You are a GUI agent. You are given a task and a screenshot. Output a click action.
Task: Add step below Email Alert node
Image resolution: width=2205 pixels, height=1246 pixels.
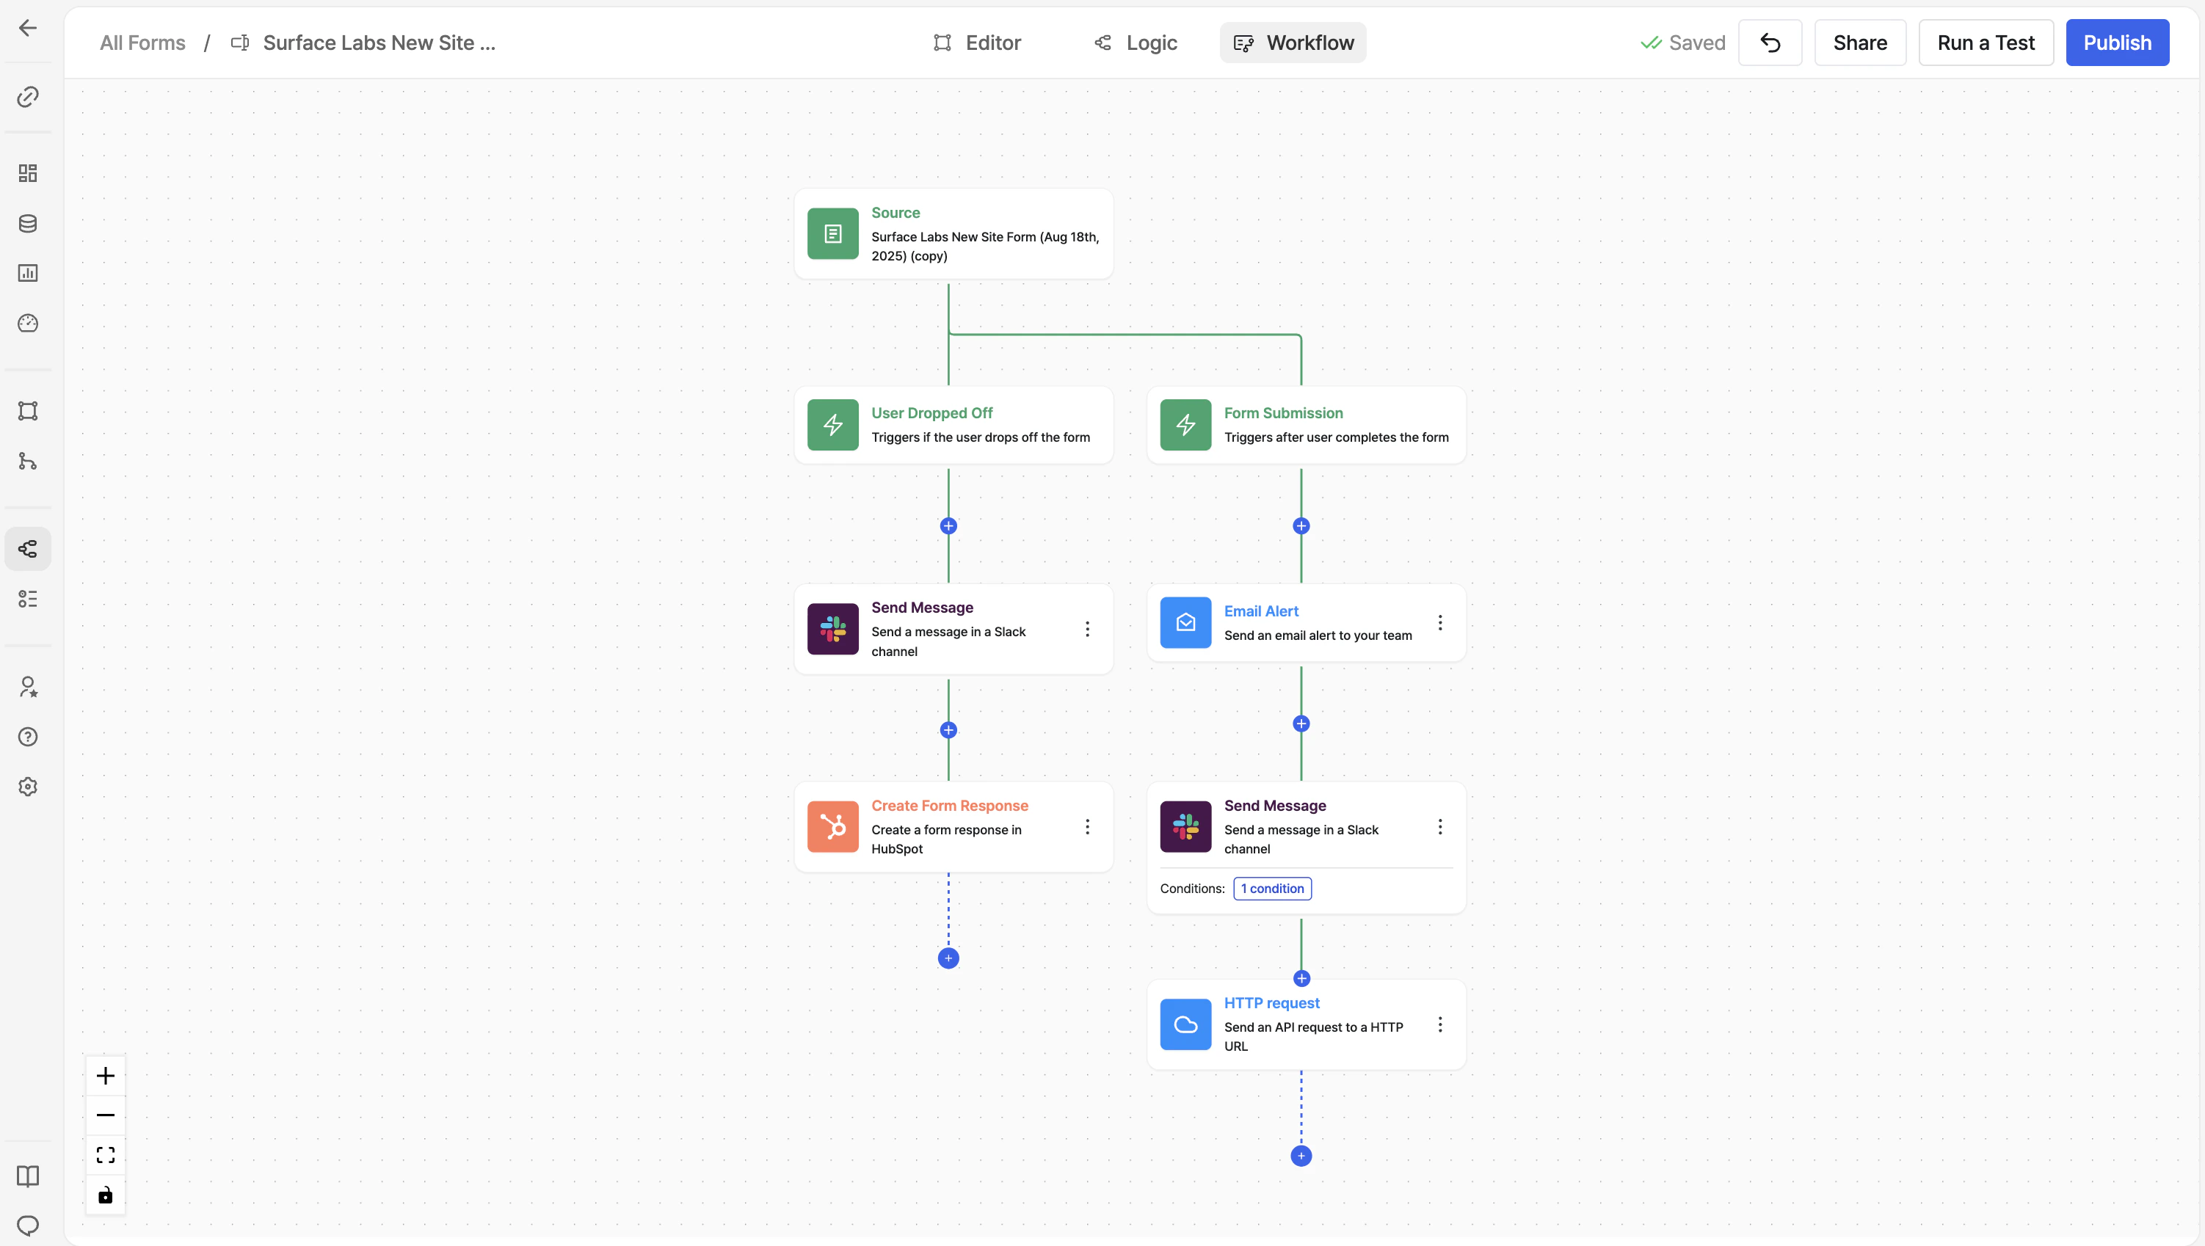coord(1301,723)
